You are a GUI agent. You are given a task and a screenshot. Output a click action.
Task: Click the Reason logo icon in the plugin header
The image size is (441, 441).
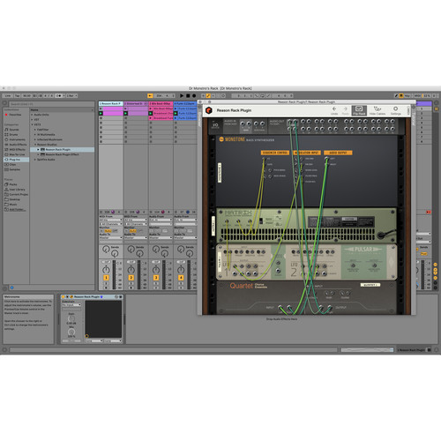click(x=209, y=110)
